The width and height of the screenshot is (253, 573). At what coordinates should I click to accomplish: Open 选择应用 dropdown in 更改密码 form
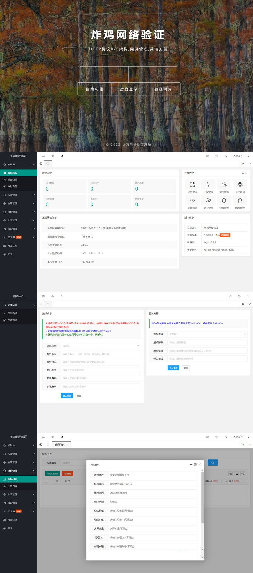click(x=207, y=334)
